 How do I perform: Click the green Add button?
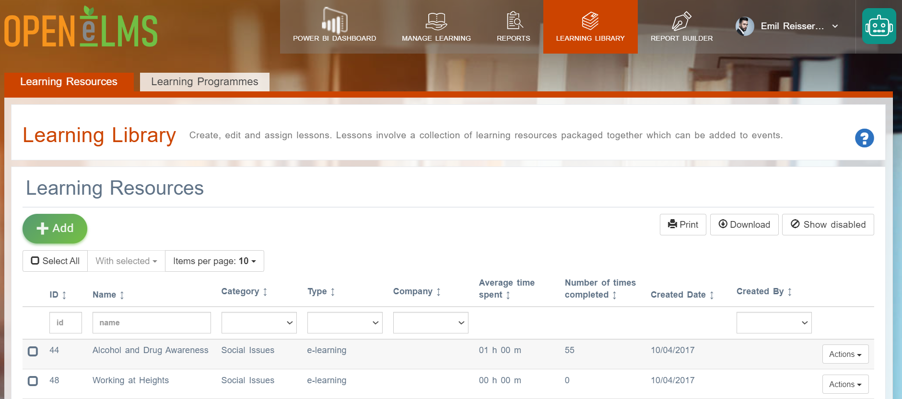[55, 229]
